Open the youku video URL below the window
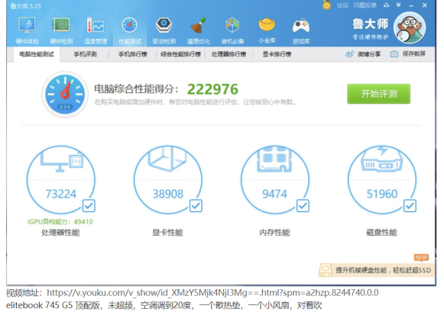 point(212,293)
